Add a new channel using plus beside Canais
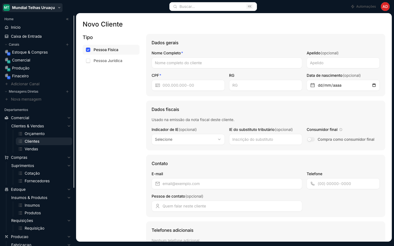 coord(67,45)
